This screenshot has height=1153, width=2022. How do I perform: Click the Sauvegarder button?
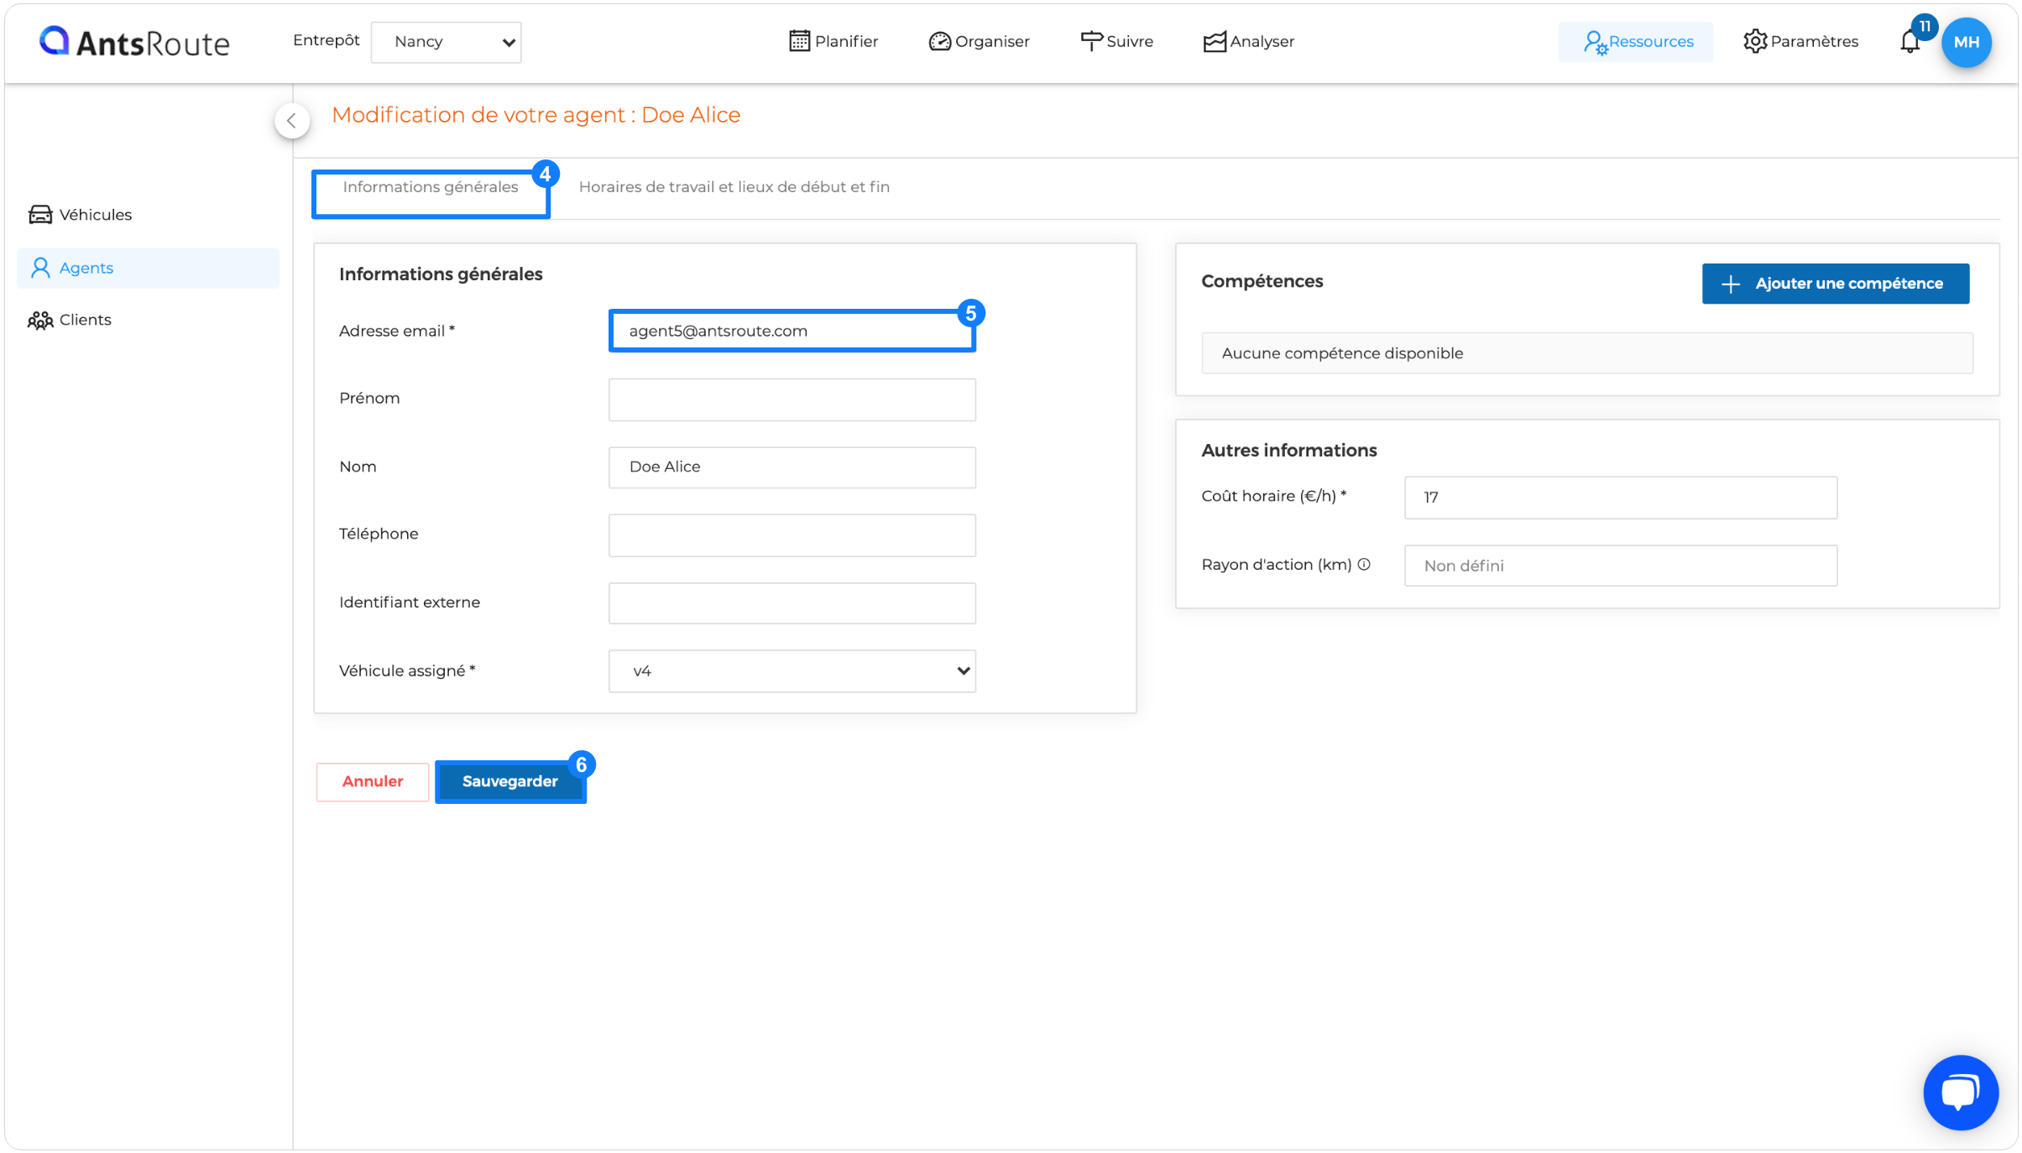pyautogui.click(x=510, y=781)
